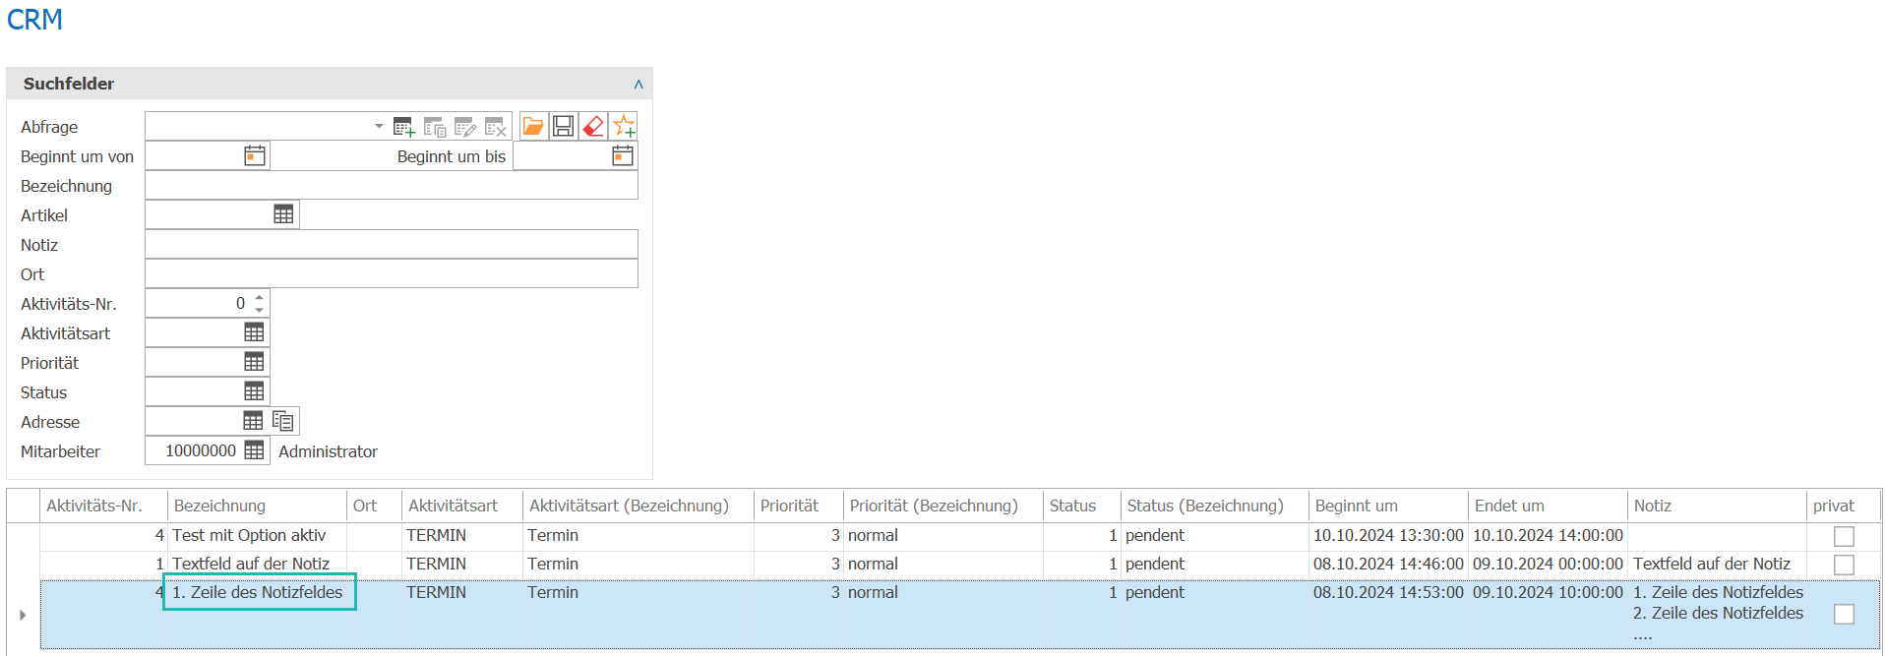
Task: Sort by Aktivitätsart column header
Action: (462, 506)
